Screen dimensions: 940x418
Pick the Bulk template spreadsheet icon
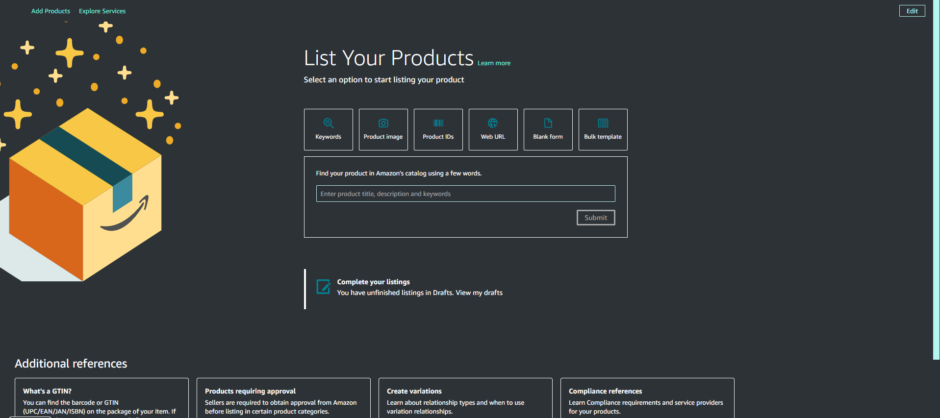click(603, 123)
